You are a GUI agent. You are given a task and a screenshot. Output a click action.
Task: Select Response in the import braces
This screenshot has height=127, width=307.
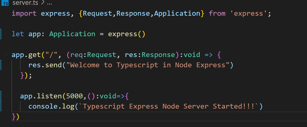(x=133, y=14)
